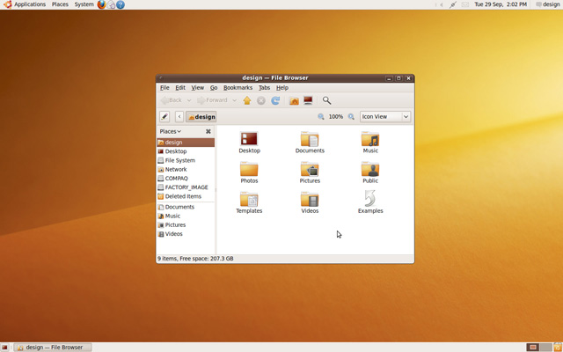Open the Tabs menu
563x352 pixels.
[x=264, y=88]
